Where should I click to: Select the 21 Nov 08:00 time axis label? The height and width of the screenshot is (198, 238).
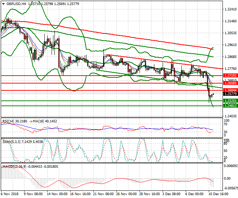click(103, 194)
